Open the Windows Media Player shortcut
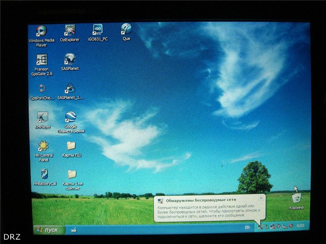326x244 pixels. 41,36
